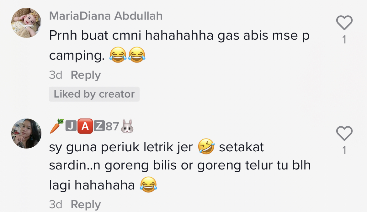The width and height of the screenshot is (367, 212).
Task: Visit the MariaDiana Abdullah username link
Action: click(106, 16)
